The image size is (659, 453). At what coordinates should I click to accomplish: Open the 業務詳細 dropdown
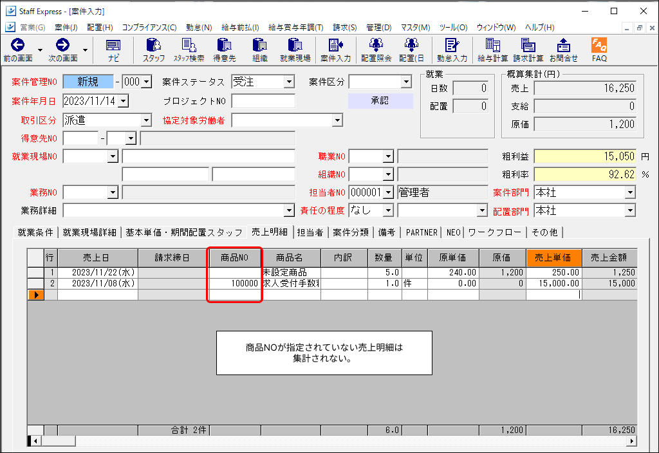tap(289, 210)
